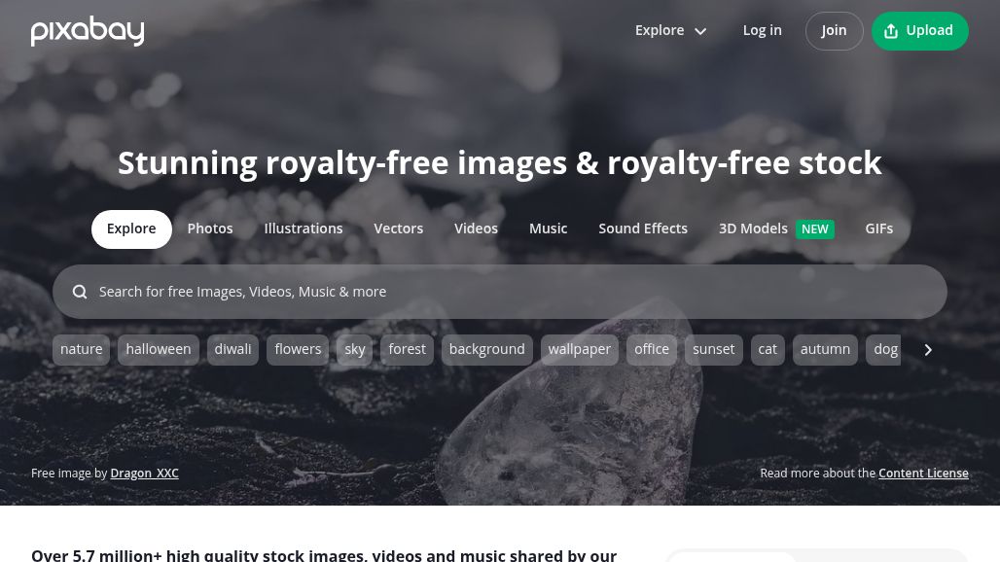Open the Photos tab

(210, 228)
